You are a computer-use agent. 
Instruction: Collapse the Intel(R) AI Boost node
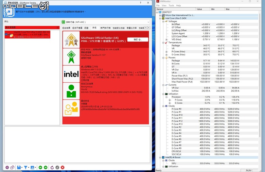coord(160,157)
